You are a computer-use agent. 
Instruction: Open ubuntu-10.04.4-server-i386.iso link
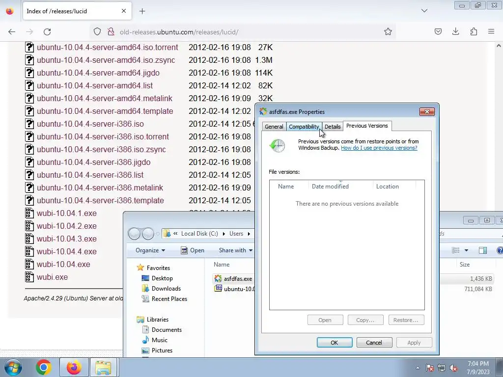(x=90, y=124)
